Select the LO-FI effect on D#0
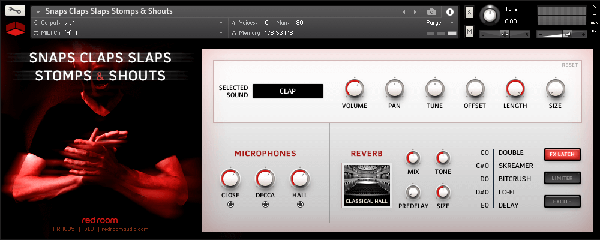The image size is (600, 240). coord(506,192)
